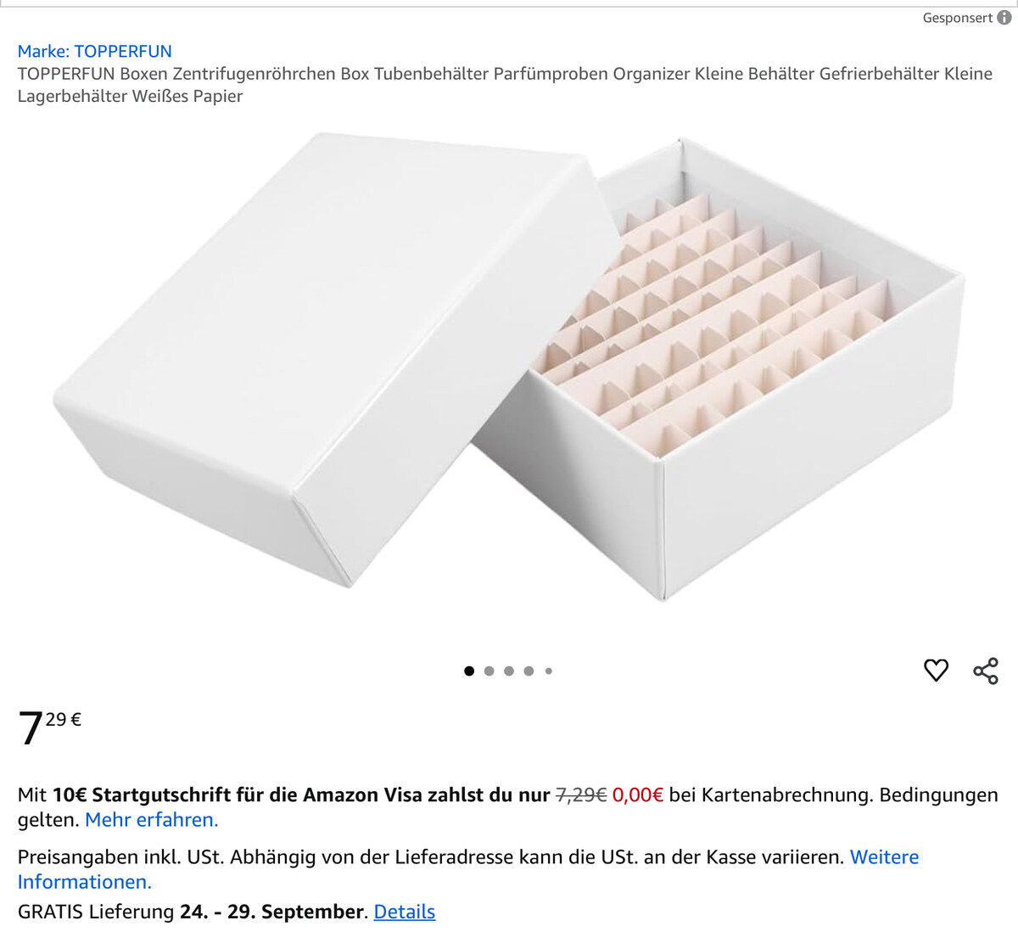This screenshot has width=1018, height=932.
Task: Open the Marke: TOPPERFUN brand link
Action: click(x=95, y=51)
